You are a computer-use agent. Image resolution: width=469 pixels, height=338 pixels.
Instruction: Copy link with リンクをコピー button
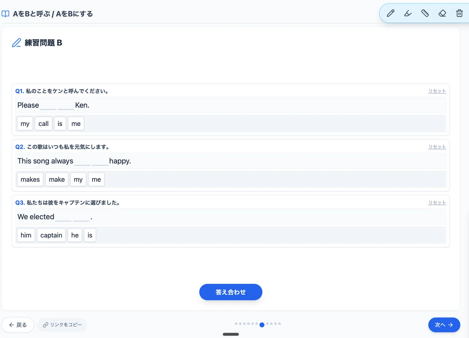click(x=62, y=325)
